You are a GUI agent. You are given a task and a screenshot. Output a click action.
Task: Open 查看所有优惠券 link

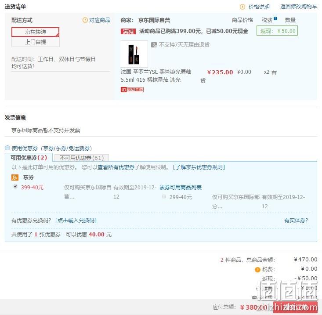click(x=116, y=167)
